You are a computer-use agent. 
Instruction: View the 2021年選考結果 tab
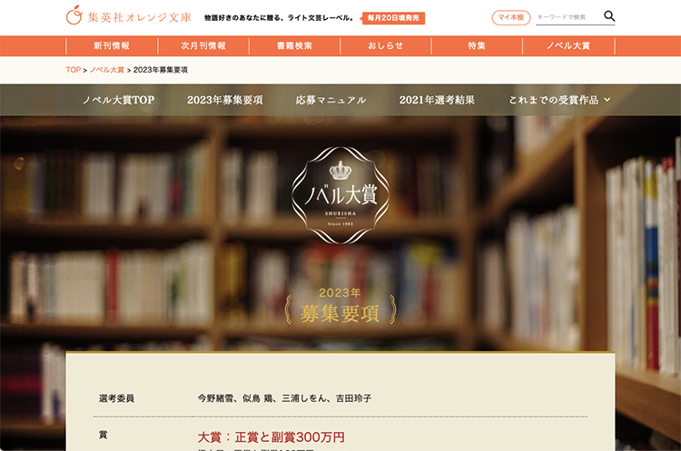pyautogui.click(x=437, y=100)
